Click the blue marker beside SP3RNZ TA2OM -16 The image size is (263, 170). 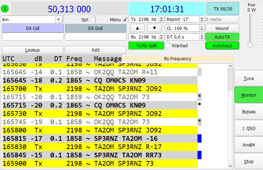[199, 138]
